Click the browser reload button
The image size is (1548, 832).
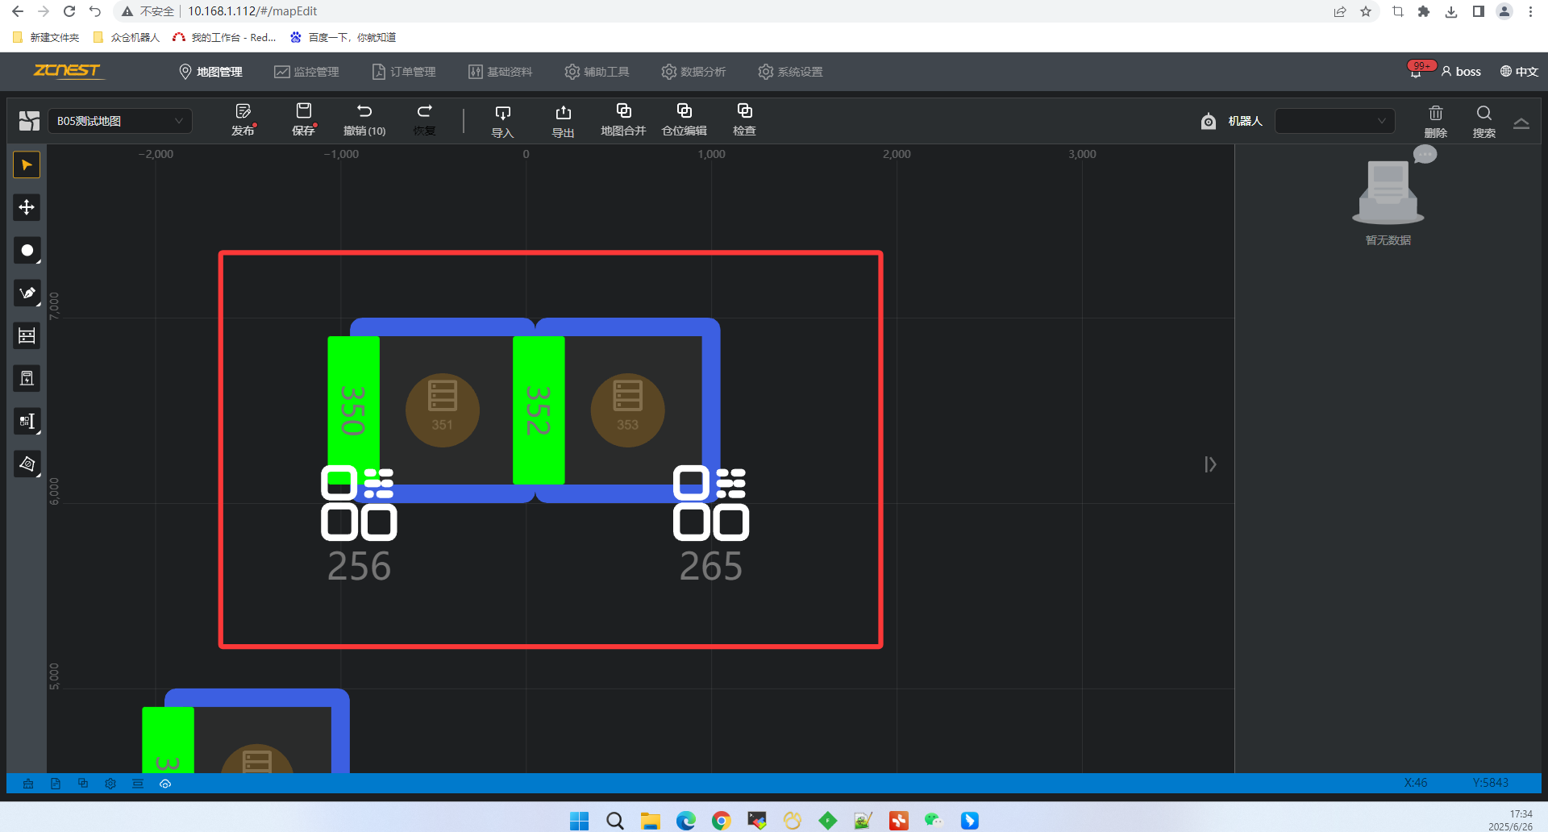click(x=69, y=11)
